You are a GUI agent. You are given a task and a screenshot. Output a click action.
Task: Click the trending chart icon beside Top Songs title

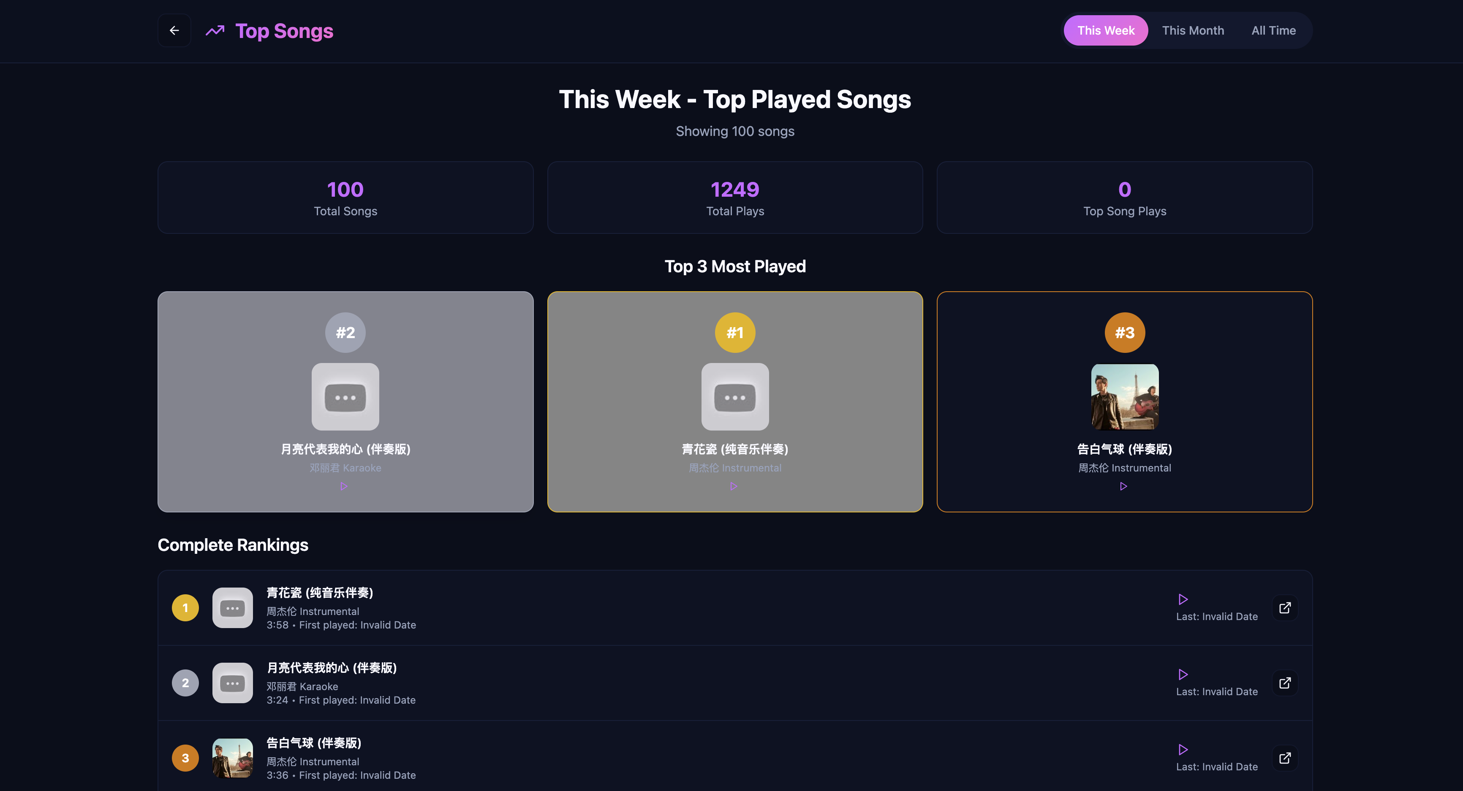pyautogui.click(x=215, y=30)
